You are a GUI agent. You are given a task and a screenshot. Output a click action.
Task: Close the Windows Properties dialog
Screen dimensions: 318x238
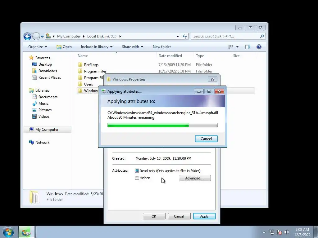click(x=212, y=79)
